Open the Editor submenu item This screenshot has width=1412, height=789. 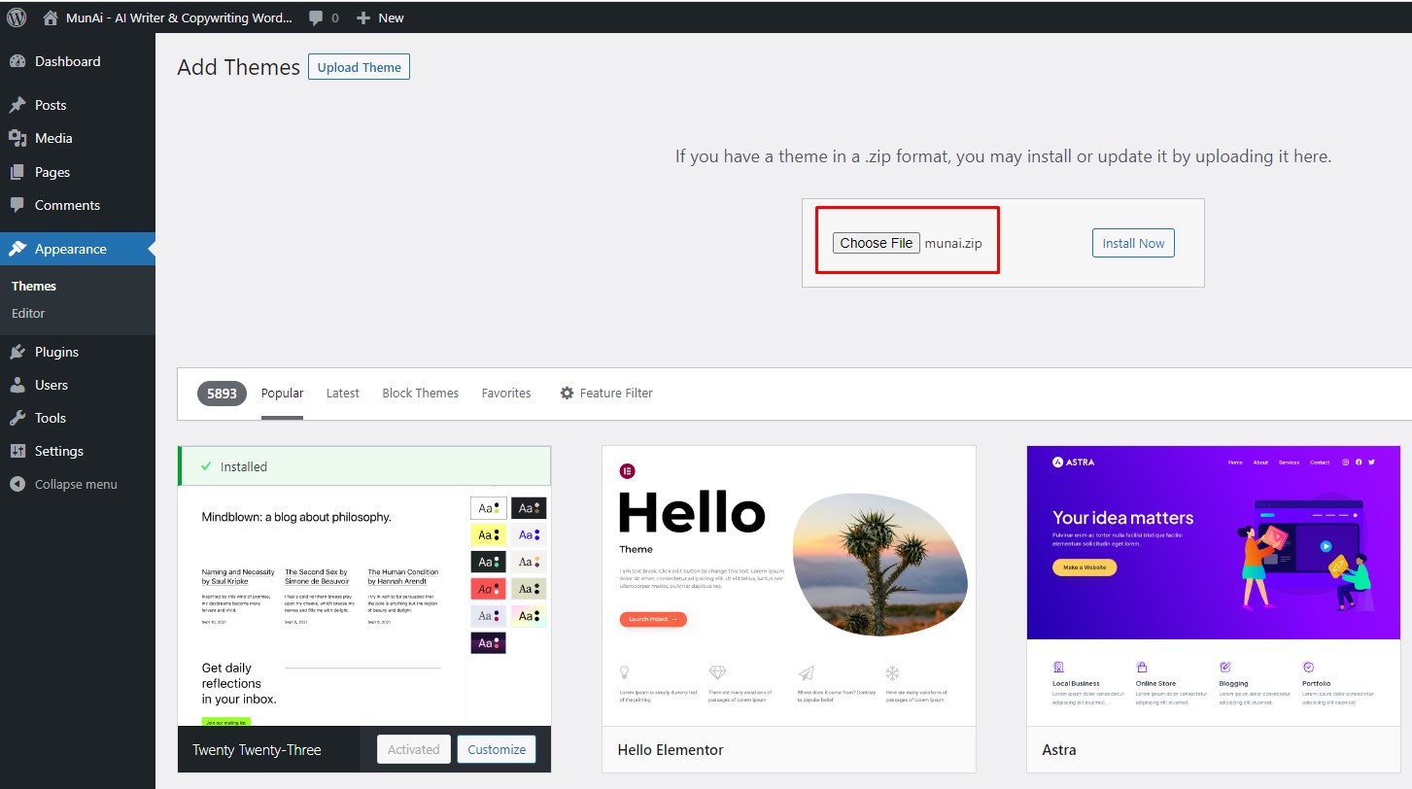(28, 313)
